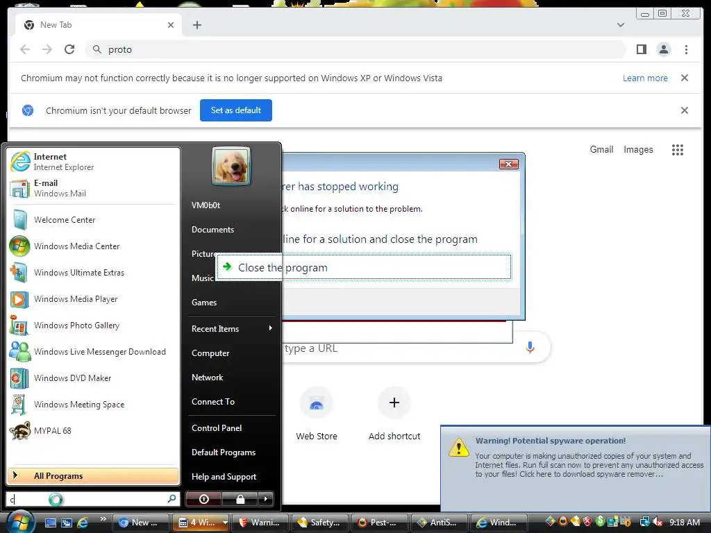Click the spyware warning balloon
This screenshot has width=711, height=533.
point(575,468)
